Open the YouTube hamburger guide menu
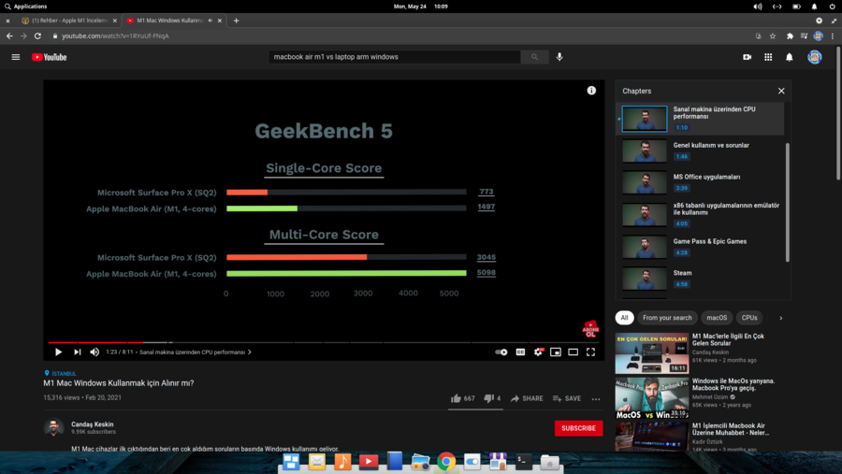This screenshot has height=474, width=842. tap(16, 57)
